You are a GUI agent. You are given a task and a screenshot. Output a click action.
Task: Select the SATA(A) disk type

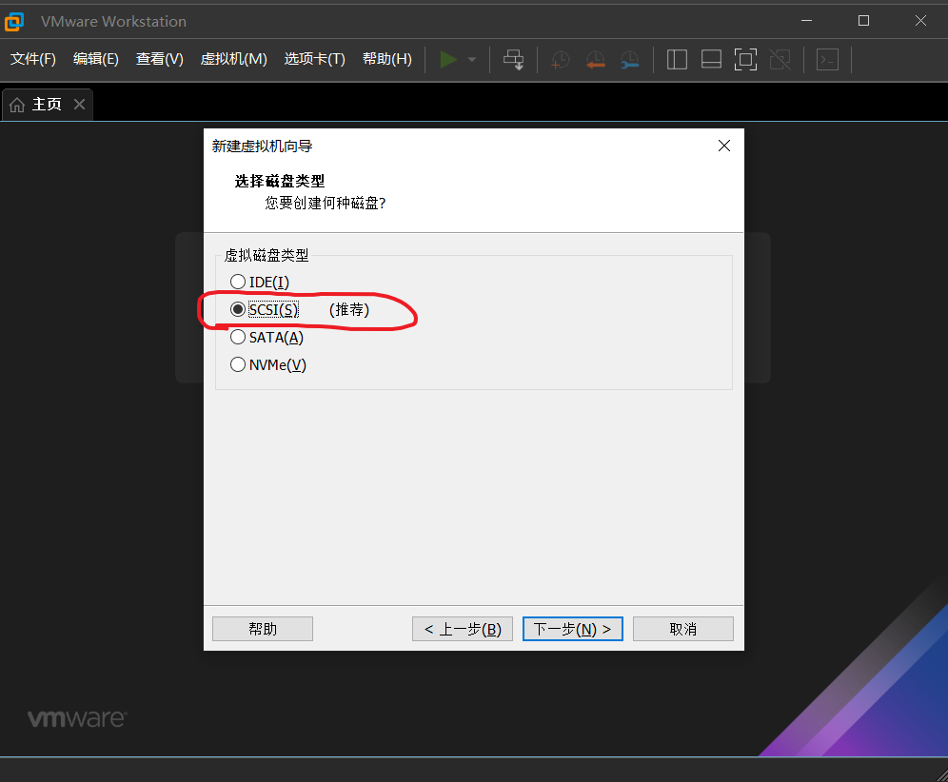pos(267,337)
